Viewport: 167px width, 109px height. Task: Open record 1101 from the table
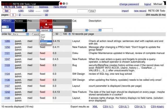click(x=7, y=53)
